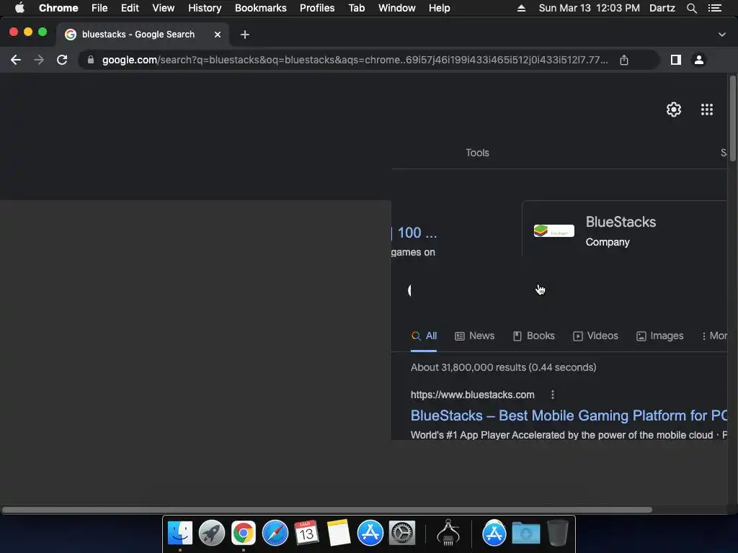This screenshot has height=553, width=738.
Task: Close the bluestacks Google Search tab
Action: [x=218, y=35]
